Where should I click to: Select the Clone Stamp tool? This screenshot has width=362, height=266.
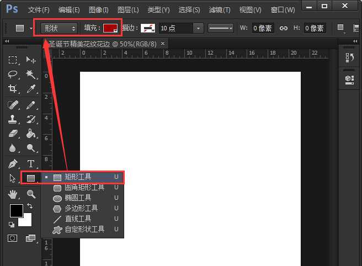pos(13,119)
